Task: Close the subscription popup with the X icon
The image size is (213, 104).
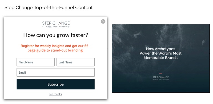Action: [103, 21]
